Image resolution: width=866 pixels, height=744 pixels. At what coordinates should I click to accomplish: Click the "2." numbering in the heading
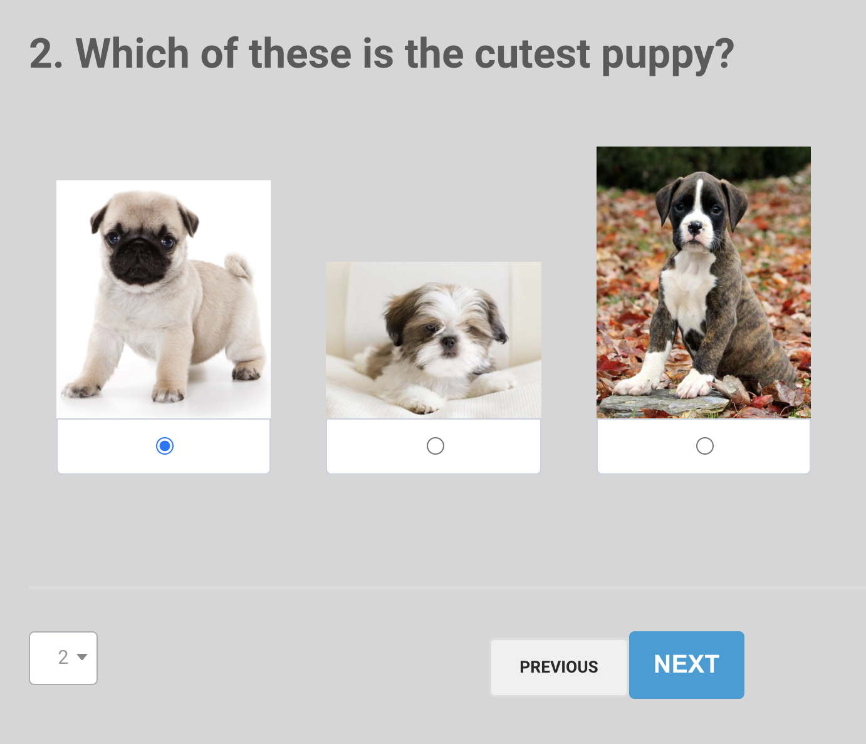click(47, 54)
